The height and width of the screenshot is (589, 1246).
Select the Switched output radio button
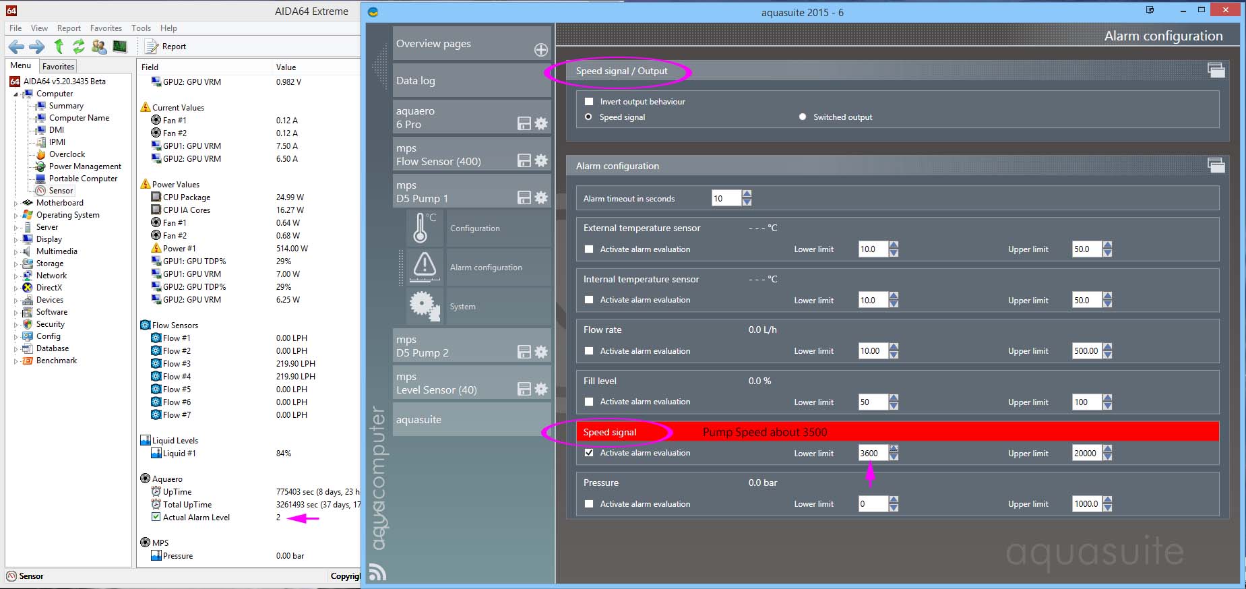pyautogui.click(x=802, y=117)
